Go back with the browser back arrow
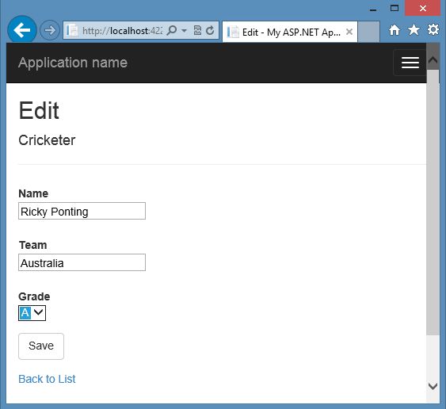 pos(21,30)
